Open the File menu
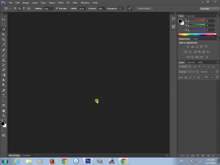Viewport: 220px width, 165px height. pyautogui.click(x=11, y=3)
